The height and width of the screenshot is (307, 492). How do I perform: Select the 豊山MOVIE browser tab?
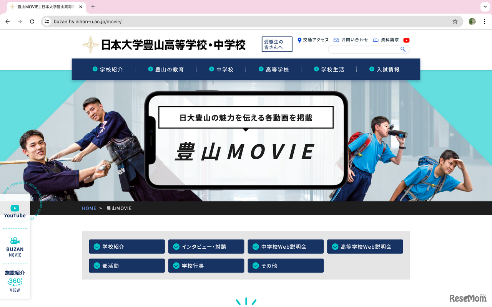click(x=47, y=7)
